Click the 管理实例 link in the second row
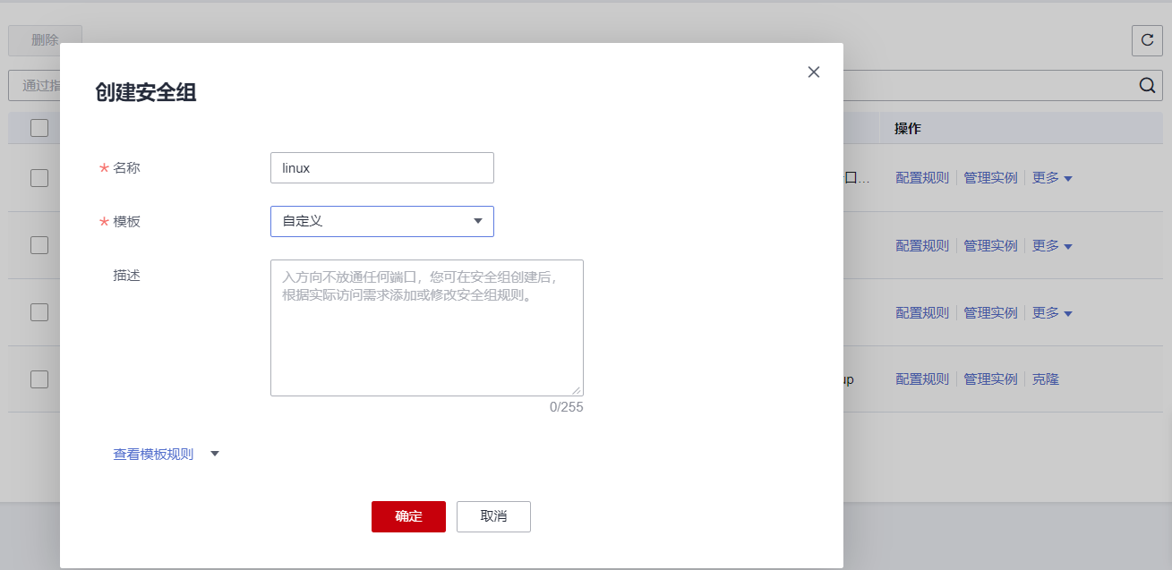The height and width of the screenshot is (570, 1172). (990, 245)
